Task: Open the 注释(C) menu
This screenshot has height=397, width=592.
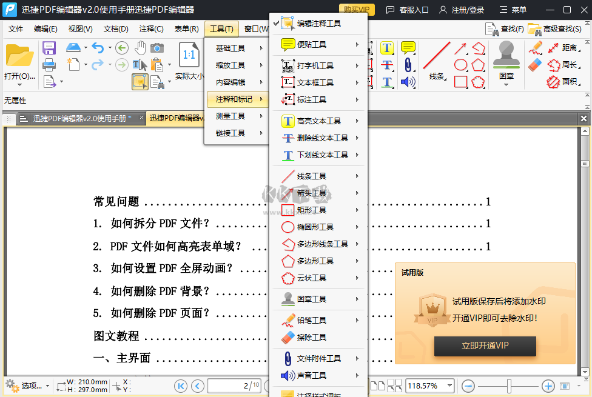Action: pyautogui.click(x=152, y=28)
